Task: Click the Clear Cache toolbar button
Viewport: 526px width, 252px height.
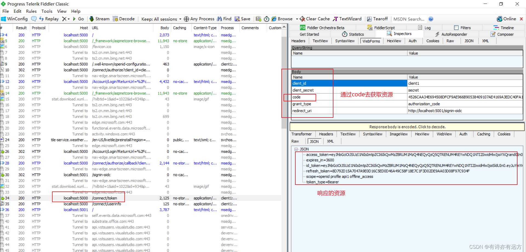Action: 315,19
